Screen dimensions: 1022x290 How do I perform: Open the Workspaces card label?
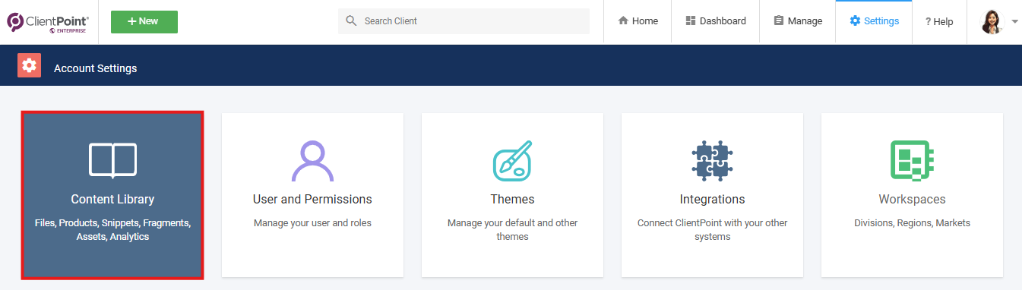[x=912, y=199]
